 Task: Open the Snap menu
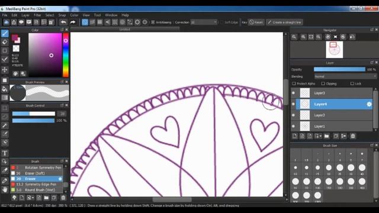pos(62,15)
